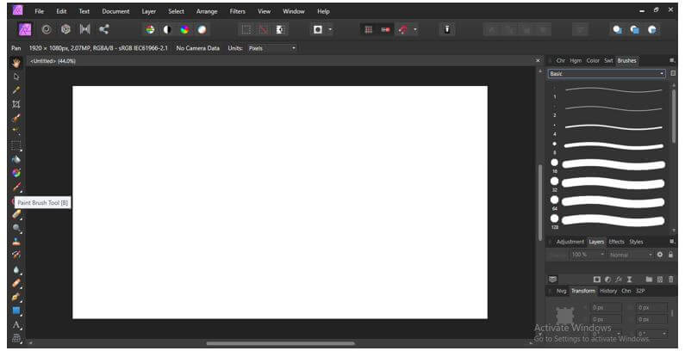The image size is (685, 357).
Task: Apply Auto White Balance
Action: pos(202,29)
